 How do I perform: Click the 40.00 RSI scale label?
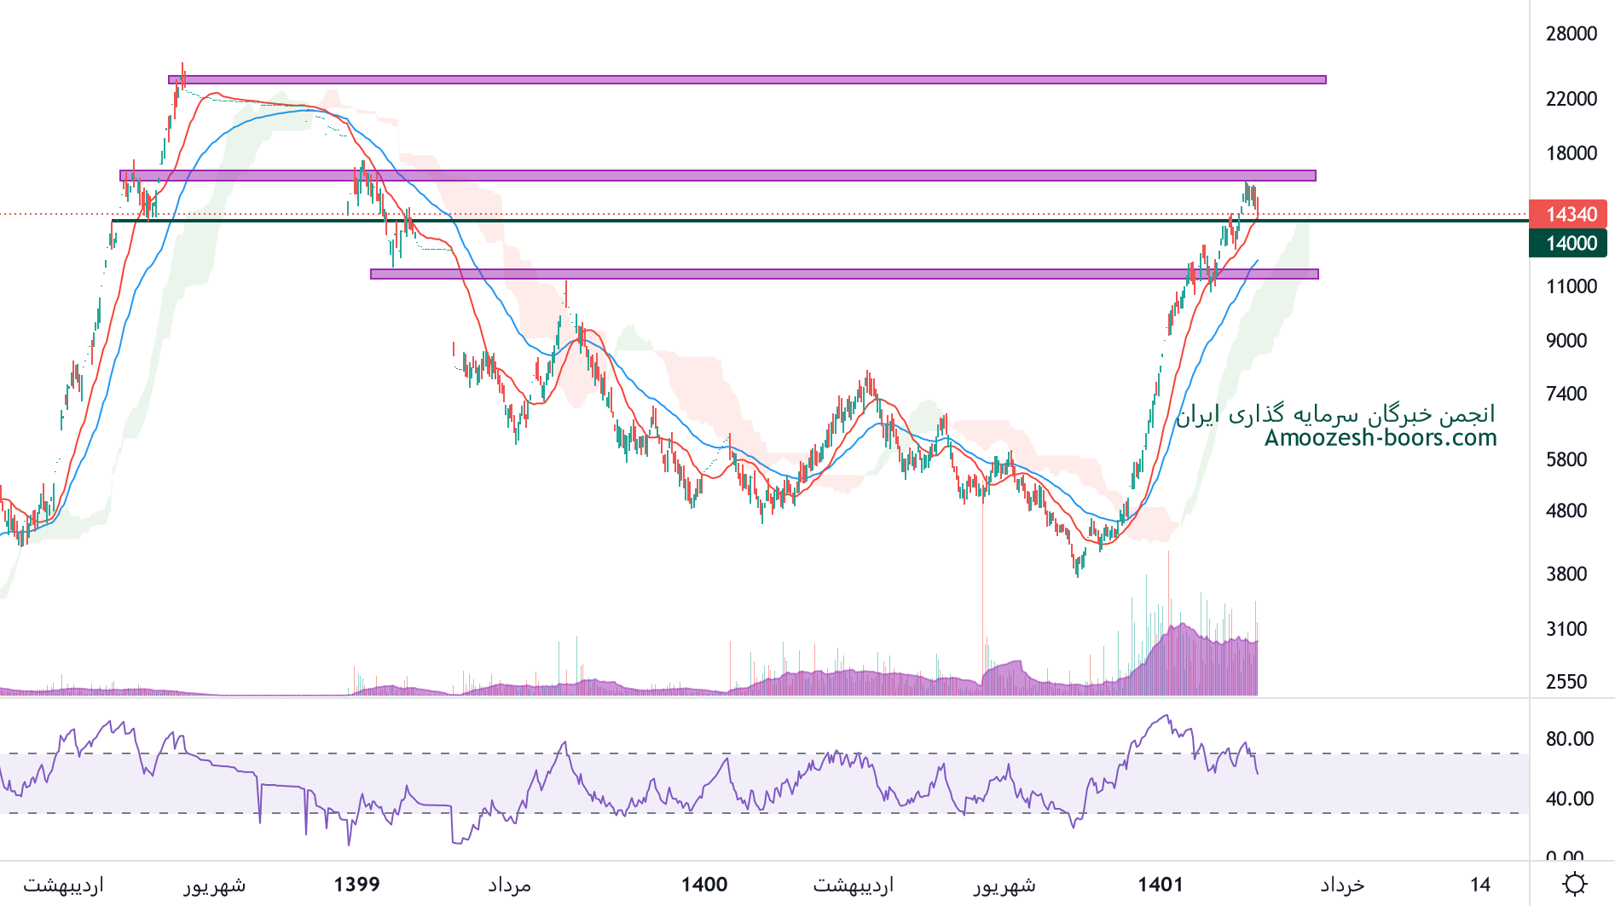pyautogui.click(x=1569, y=799)
